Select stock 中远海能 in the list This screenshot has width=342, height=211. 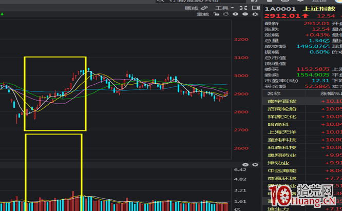[x=282, y=170]
